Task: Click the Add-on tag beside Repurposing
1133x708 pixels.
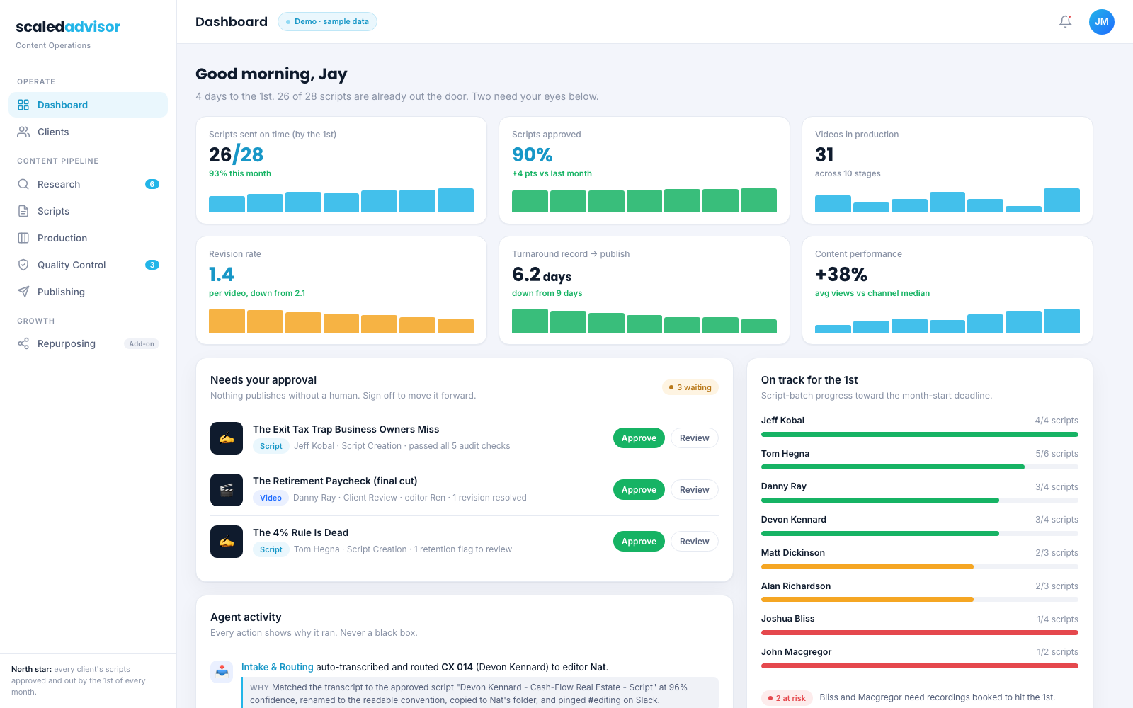Action: tap(142, 344)
